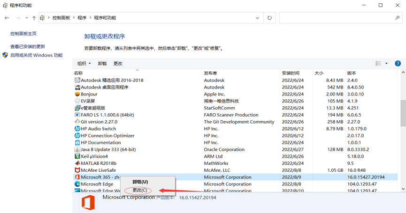This screenshot has width=406, height=213.
Task: Open the 组织 dropdown menu
Action: 84,64
